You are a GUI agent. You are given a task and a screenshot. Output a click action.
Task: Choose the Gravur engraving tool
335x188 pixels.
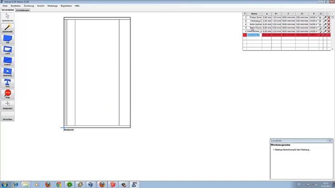point(7,61)
